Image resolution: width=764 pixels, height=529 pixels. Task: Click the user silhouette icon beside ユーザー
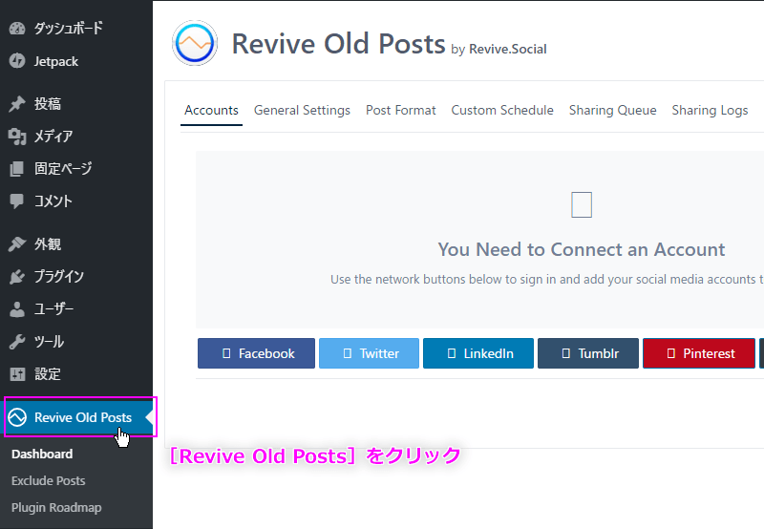coord(17,308)
